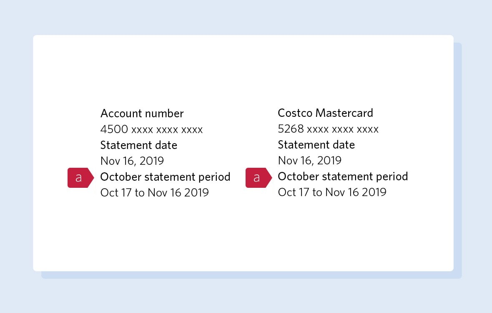The image size is (492, 313).
Task: Click the word 'Account' in left heading
Action: tap(120, 114)
